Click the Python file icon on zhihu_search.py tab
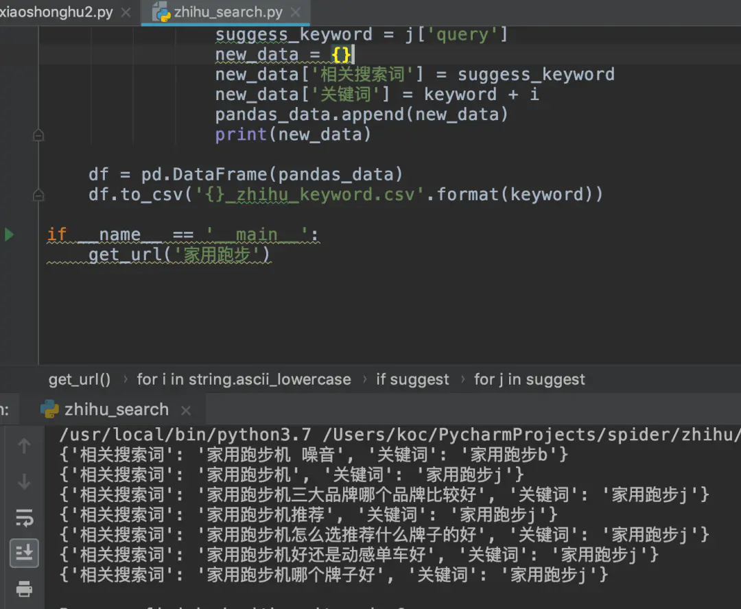741x609 pixels. pos(161,12)
